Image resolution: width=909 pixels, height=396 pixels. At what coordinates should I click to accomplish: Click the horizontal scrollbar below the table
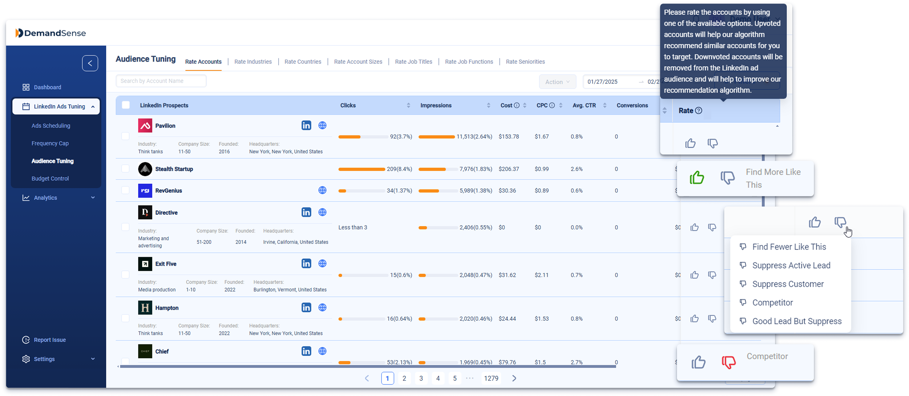coord(368,366)
